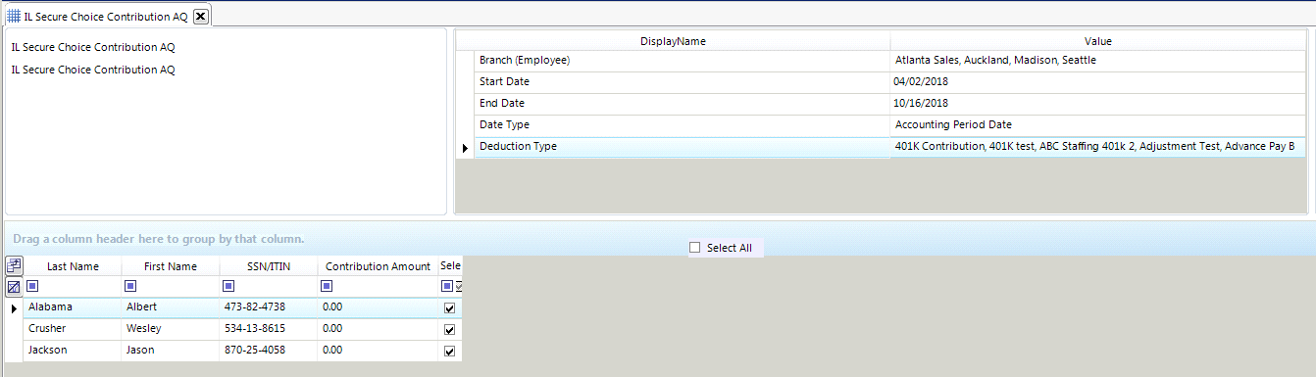
Task: Sort by Contribution Amount column header
Action: point(378,266)
